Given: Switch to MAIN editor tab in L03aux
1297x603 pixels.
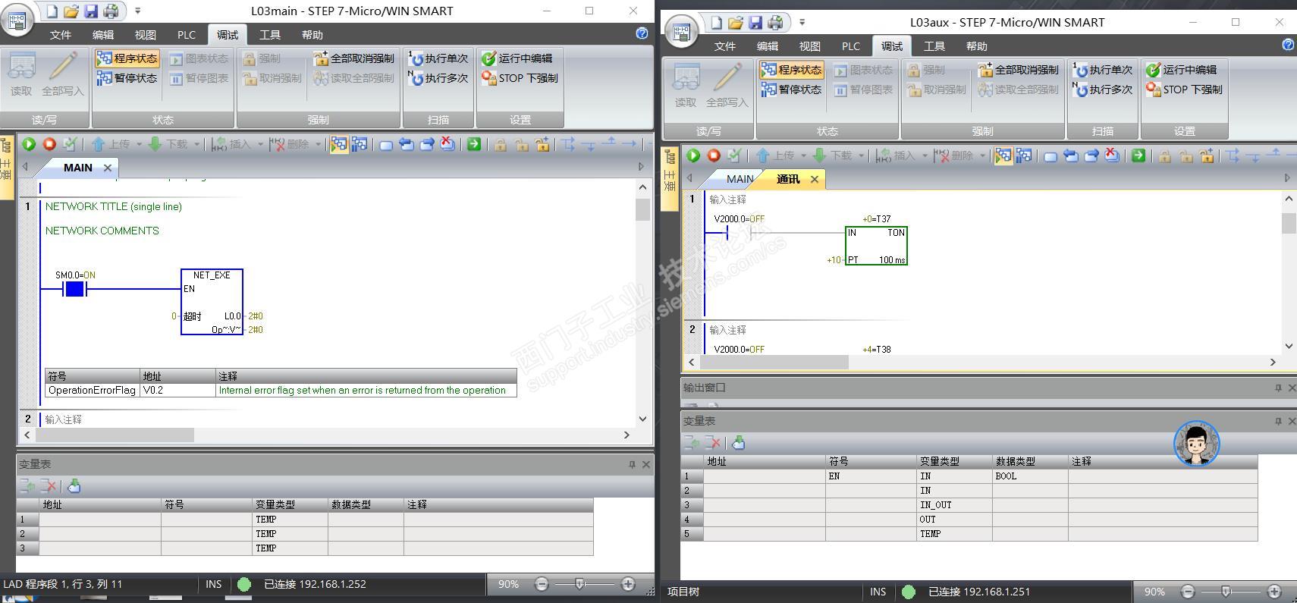Looking at the screenshot, I should pos(740,179).
